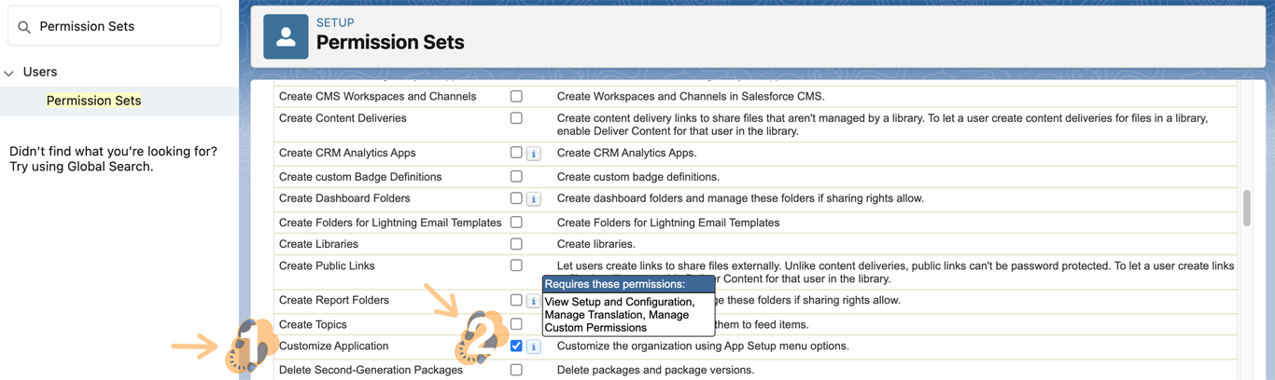Enable the Create Topics permission checkbox
Screen dimensions: 1275x380
[x=516, y=324]
